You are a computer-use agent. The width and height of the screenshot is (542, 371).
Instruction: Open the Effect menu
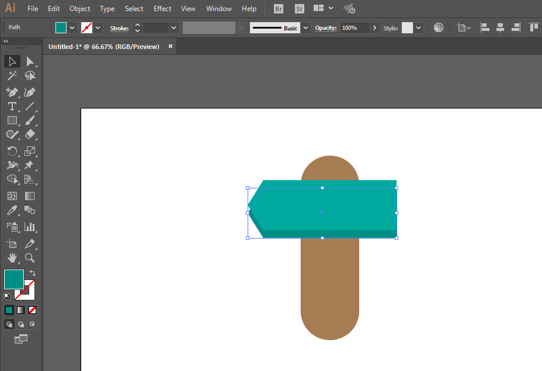tap(162, 9)
